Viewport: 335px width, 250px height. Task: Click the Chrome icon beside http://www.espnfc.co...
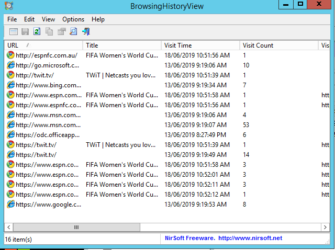pos(10,105)
